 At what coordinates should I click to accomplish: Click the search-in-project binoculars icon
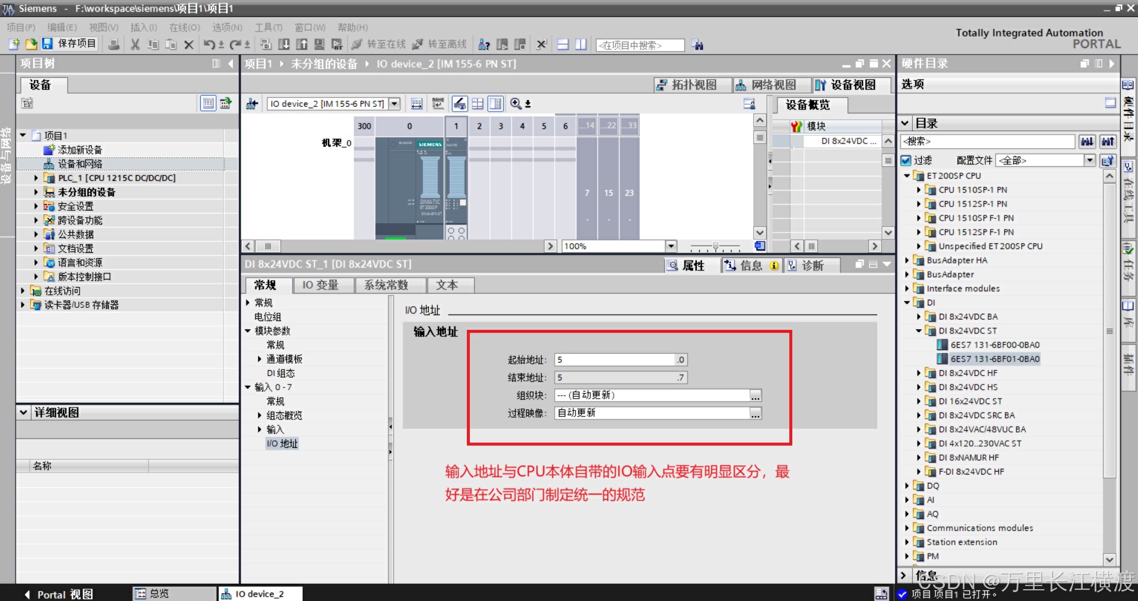[698, 45]
